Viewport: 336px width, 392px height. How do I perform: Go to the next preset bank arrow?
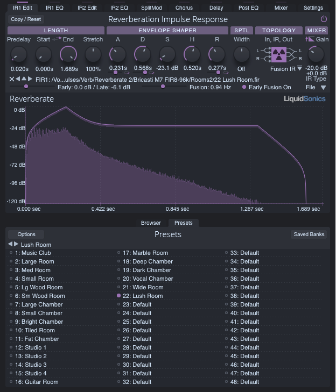click(16, 244)
